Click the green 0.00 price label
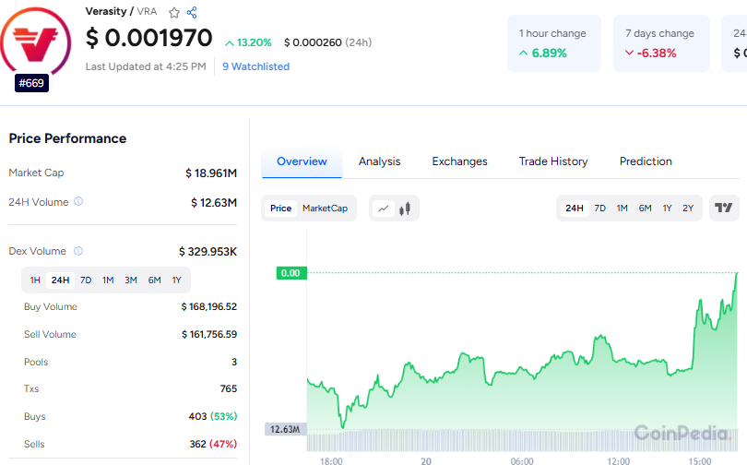 291,273
